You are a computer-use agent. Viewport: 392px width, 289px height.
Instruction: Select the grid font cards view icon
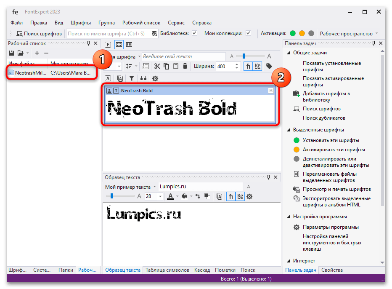pos(118,44)
